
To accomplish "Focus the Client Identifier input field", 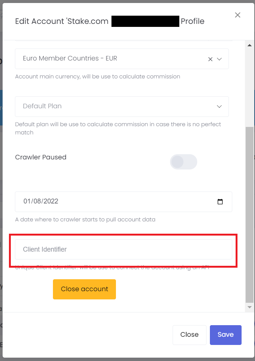I will pyautogui.click(x=123, y=250).
